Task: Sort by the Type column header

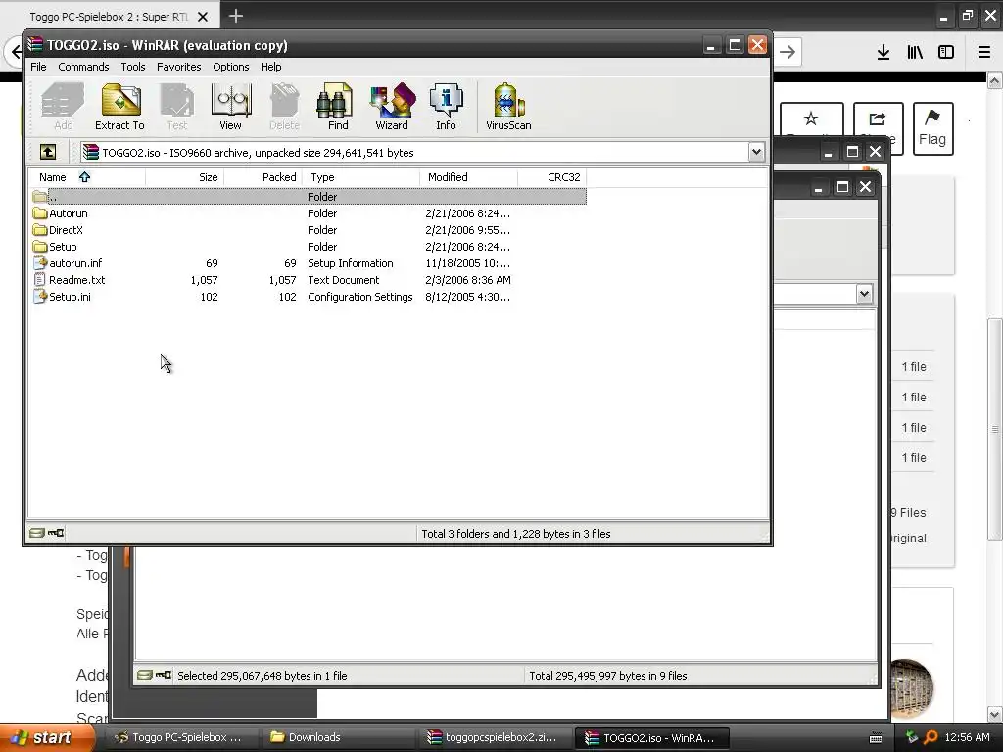Action: tap(361, 177)
